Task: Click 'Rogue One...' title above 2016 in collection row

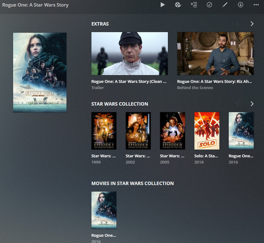Action: tap(241, 156)
